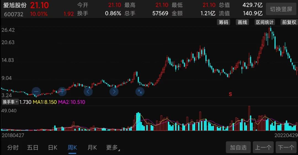Tap stock code 600732

[14, 14]
